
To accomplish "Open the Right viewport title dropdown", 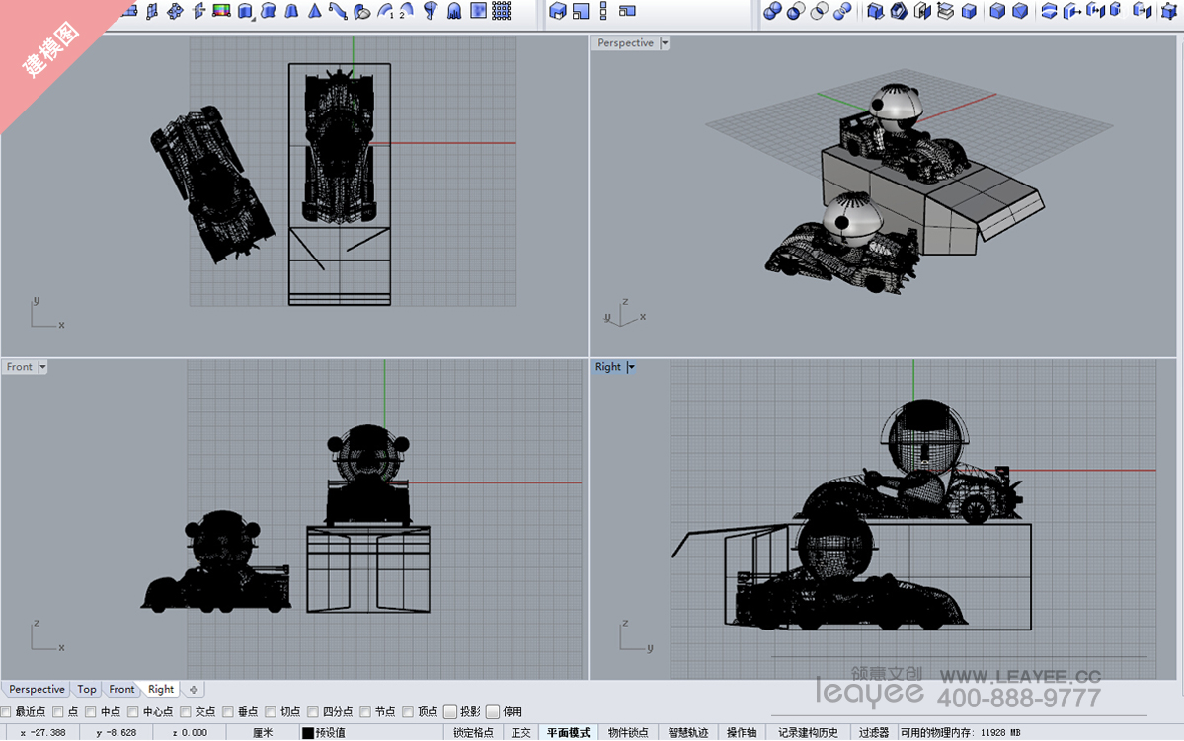I will point(631,367).
